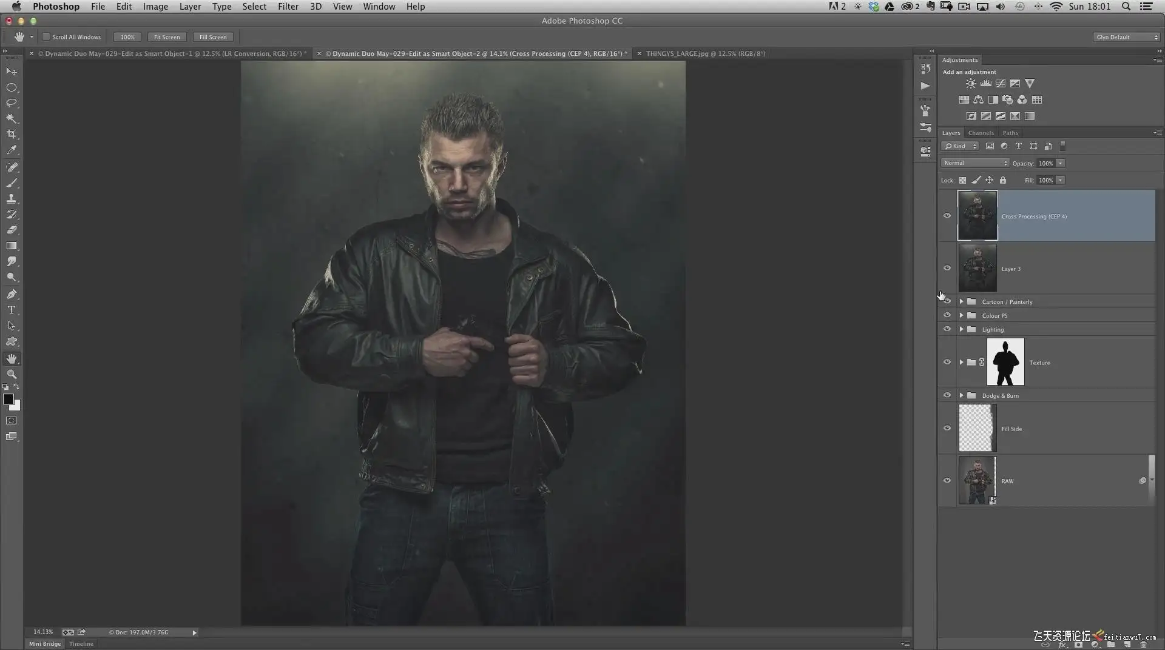Select the RAW layer thumbnail
This screenshot has width=1165, height=650.
pos(977,480)
